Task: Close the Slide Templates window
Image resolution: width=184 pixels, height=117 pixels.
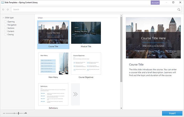Action: click(180, 2)
